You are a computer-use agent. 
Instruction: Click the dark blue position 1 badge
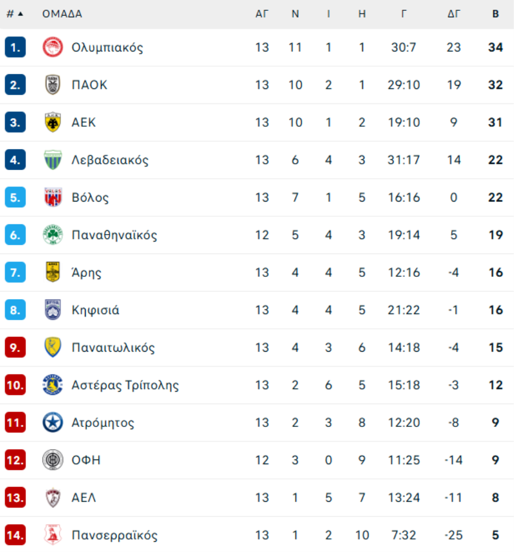tap(15, 47)
